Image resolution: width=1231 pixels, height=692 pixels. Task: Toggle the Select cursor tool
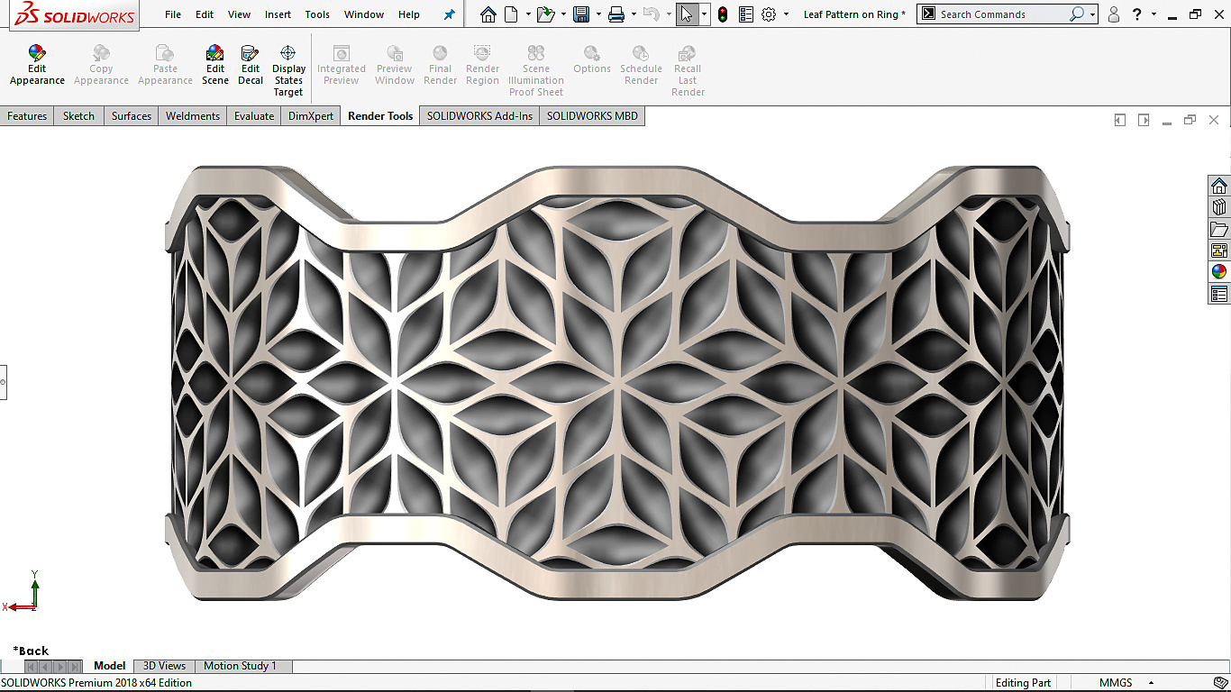[x=687, y=14]
